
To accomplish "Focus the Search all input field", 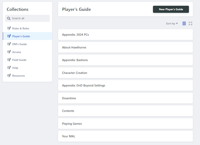I will coord(27,18).
